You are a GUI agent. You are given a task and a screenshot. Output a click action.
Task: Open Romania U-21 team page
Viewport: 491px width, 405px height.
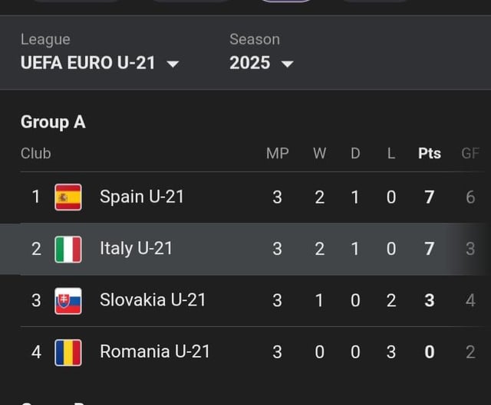pyautogui.click(x=154, y=351)
